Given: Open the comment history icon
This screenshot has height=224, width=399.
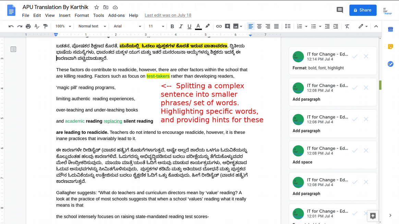Looking at the screenshot, I should click(x=340, y=10).
